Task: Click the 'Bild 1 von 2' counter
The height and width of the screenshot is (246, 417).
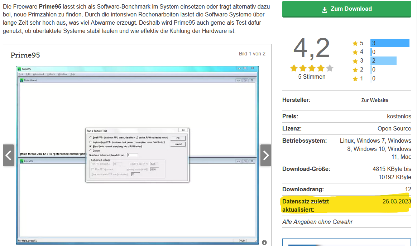Action: 252,54
